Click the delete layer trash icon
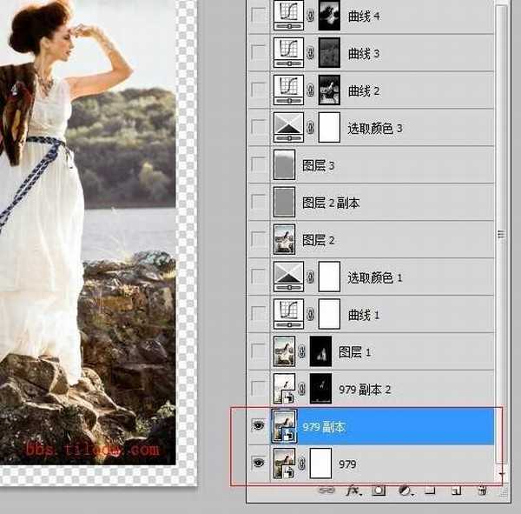 click(x=481, y=491)
